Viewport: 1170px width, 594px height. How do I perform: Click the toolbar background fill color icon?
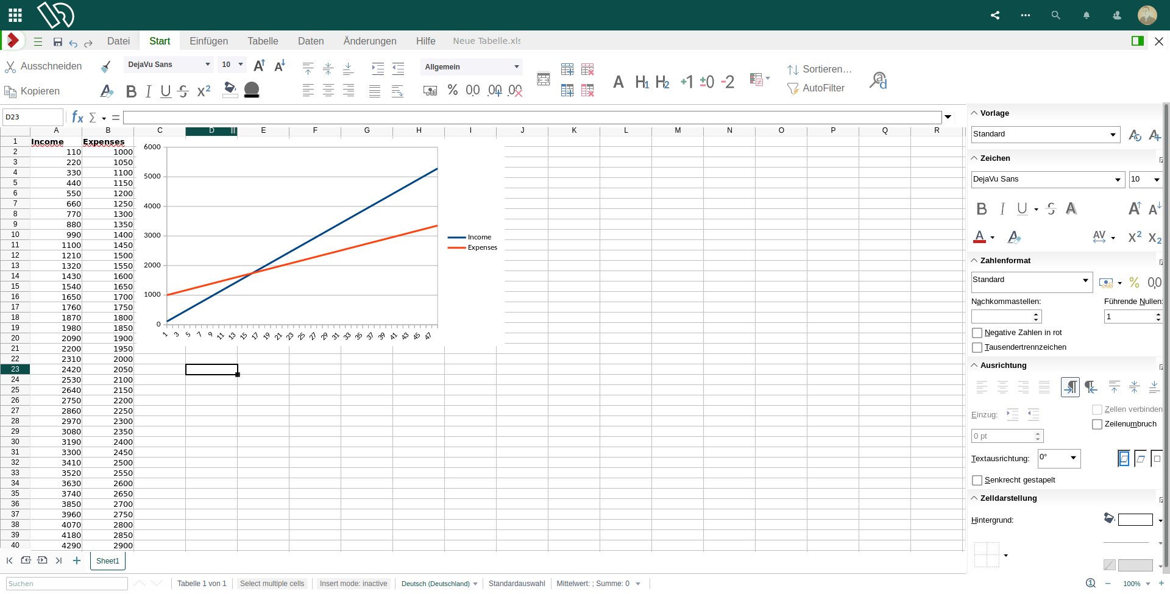click(x=230, y=90)
